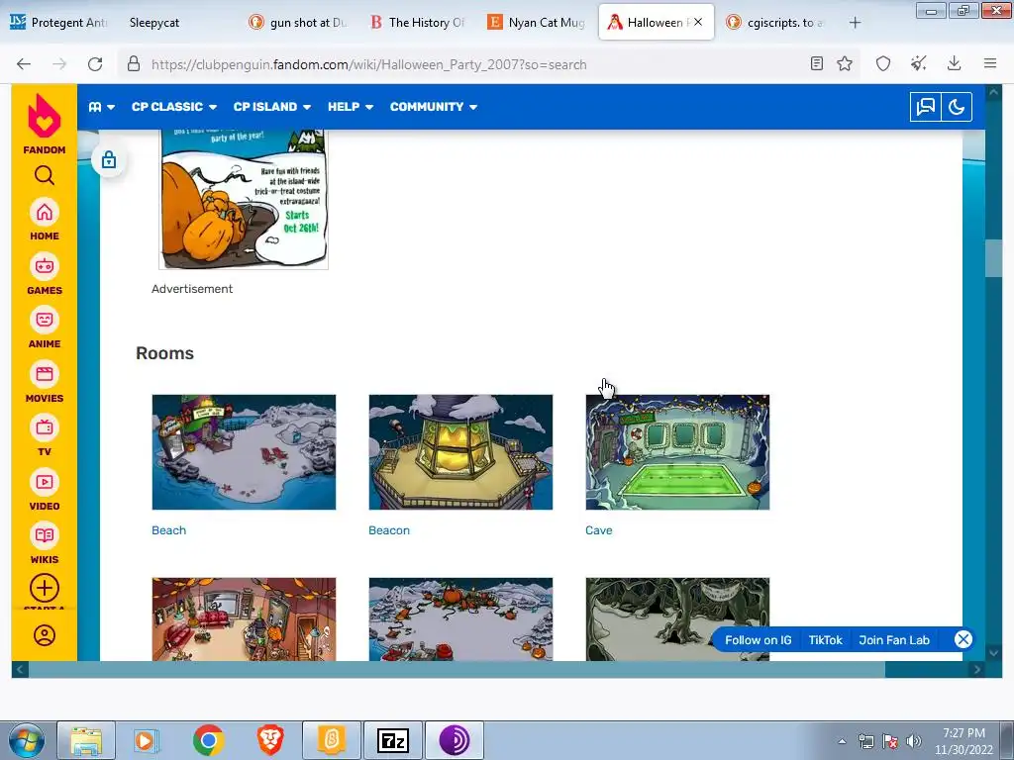Show hidden system tray icons
Image resolution: width=1014 pixels, height=760 pixels.
click(842, 741)
